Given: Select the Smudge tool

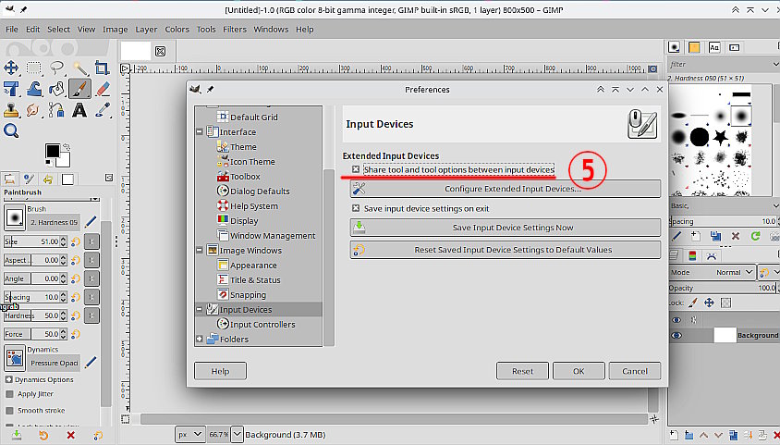Looking at the screenshot, I should pyautogui.click(x=34, y=110).
